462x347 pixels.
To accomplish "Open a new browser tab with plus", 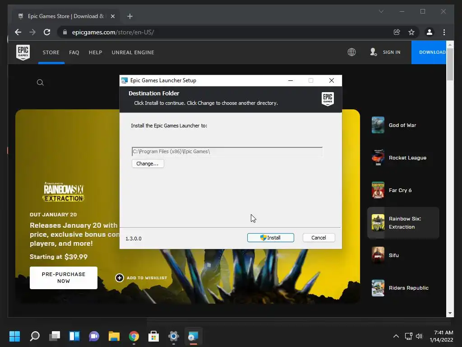I will [x=130, y=16].
